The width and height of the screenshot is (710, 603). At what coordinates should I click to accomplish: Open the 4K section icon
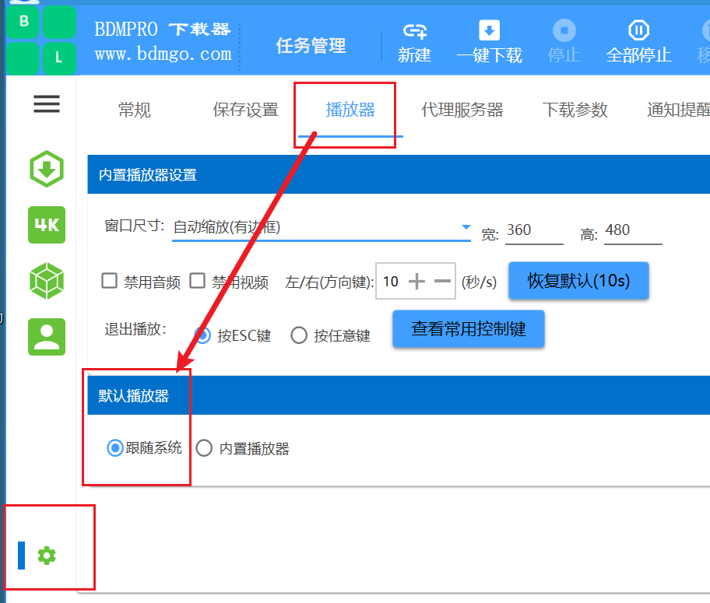click(x=47, y=225)
